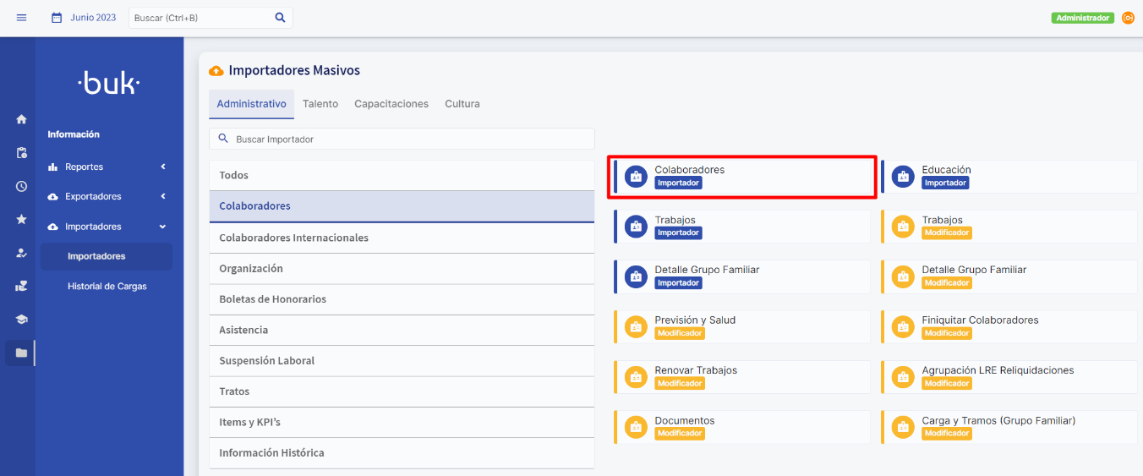The image size is (1143, 476).
Task: Open the Colaboradores Importador card
Action: tap(741, 176)
